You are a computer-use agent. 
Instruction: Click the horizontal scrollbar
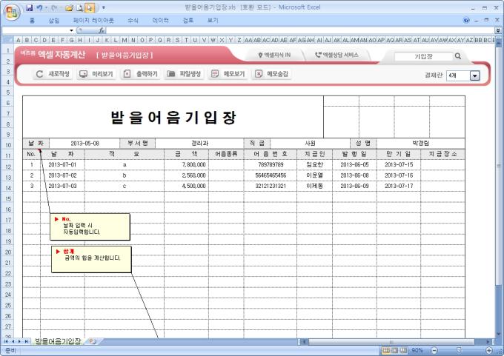pos(391,341)
